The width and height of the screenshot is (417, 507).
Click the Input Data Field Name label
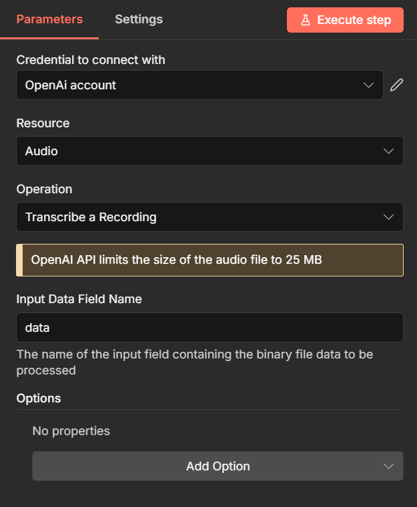[x=79, y=299]
